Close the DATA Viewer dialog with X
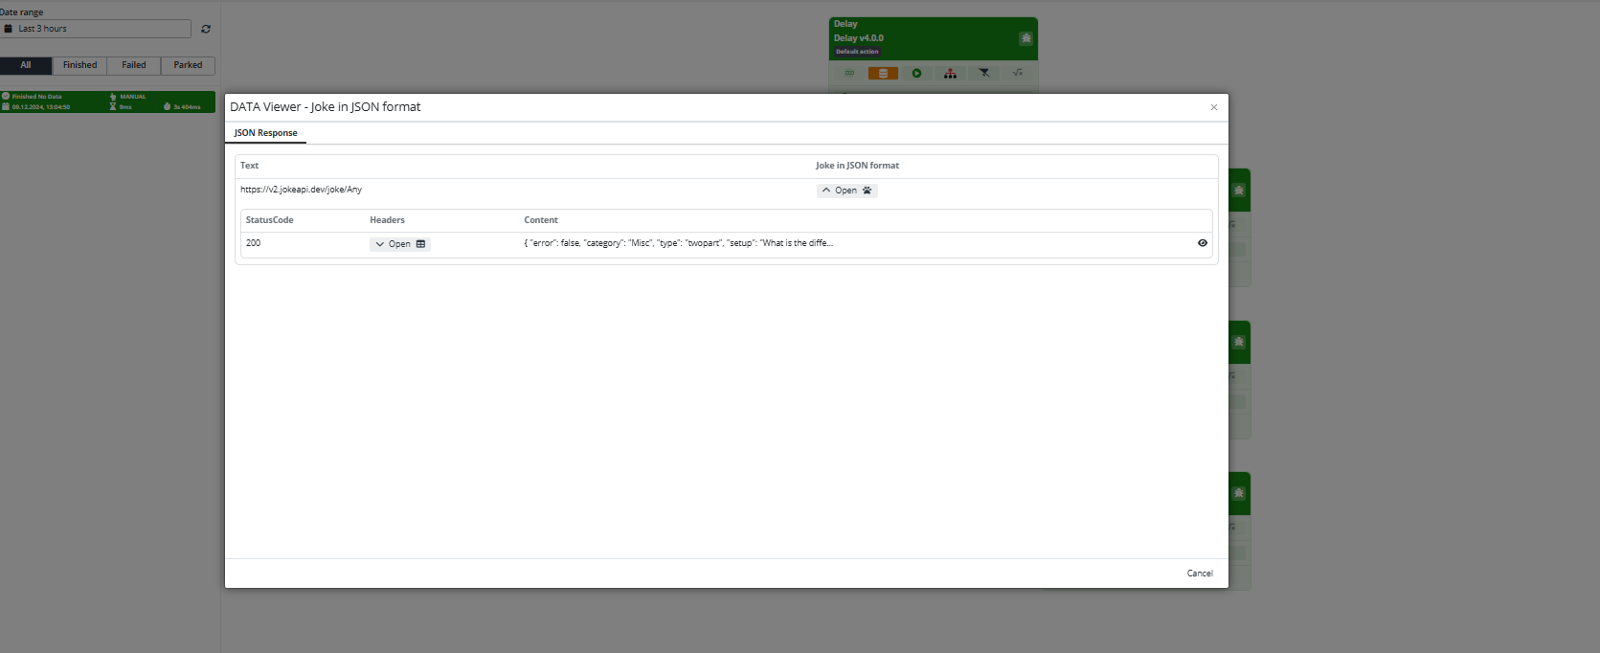Screen dimensions: 1600x653 pyautogui.click(x=1214, y=107)
